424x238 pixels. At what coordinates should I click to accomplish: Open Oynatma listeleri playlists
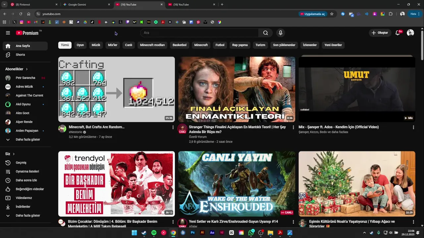coord(25,172)
